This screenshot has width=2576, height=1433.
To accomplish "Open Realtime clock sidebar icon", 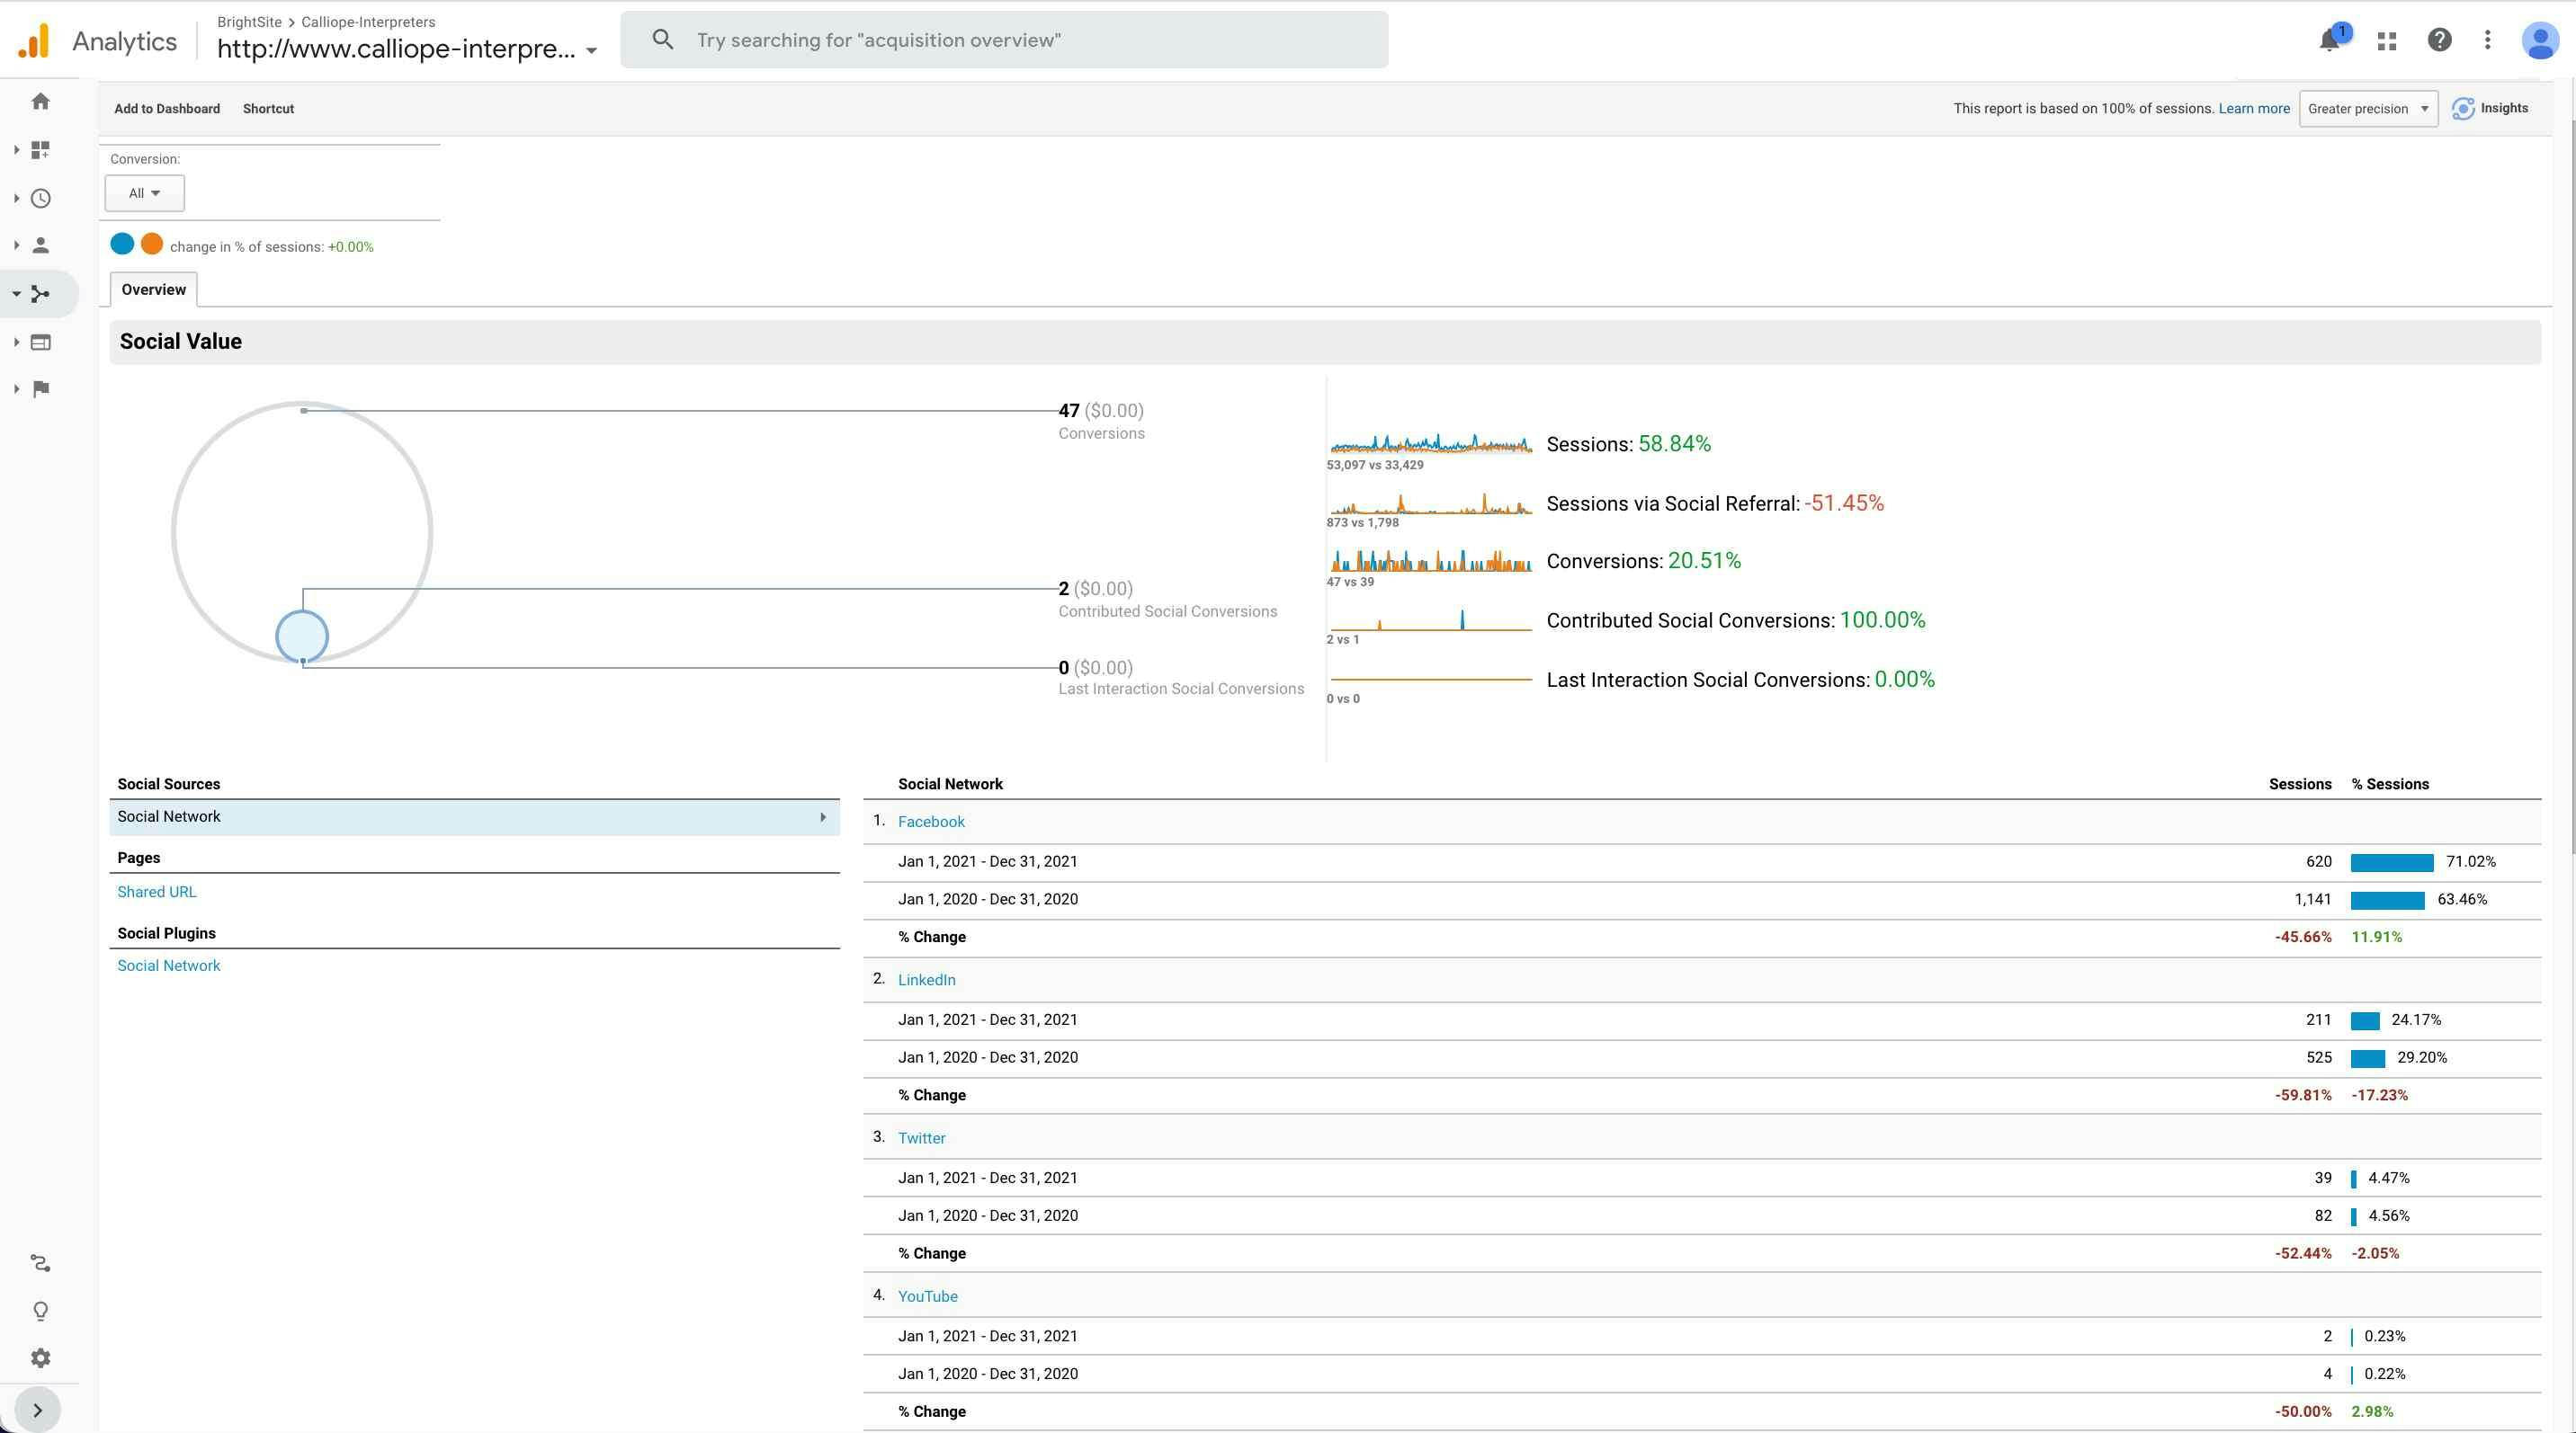I will pos(41,198).
